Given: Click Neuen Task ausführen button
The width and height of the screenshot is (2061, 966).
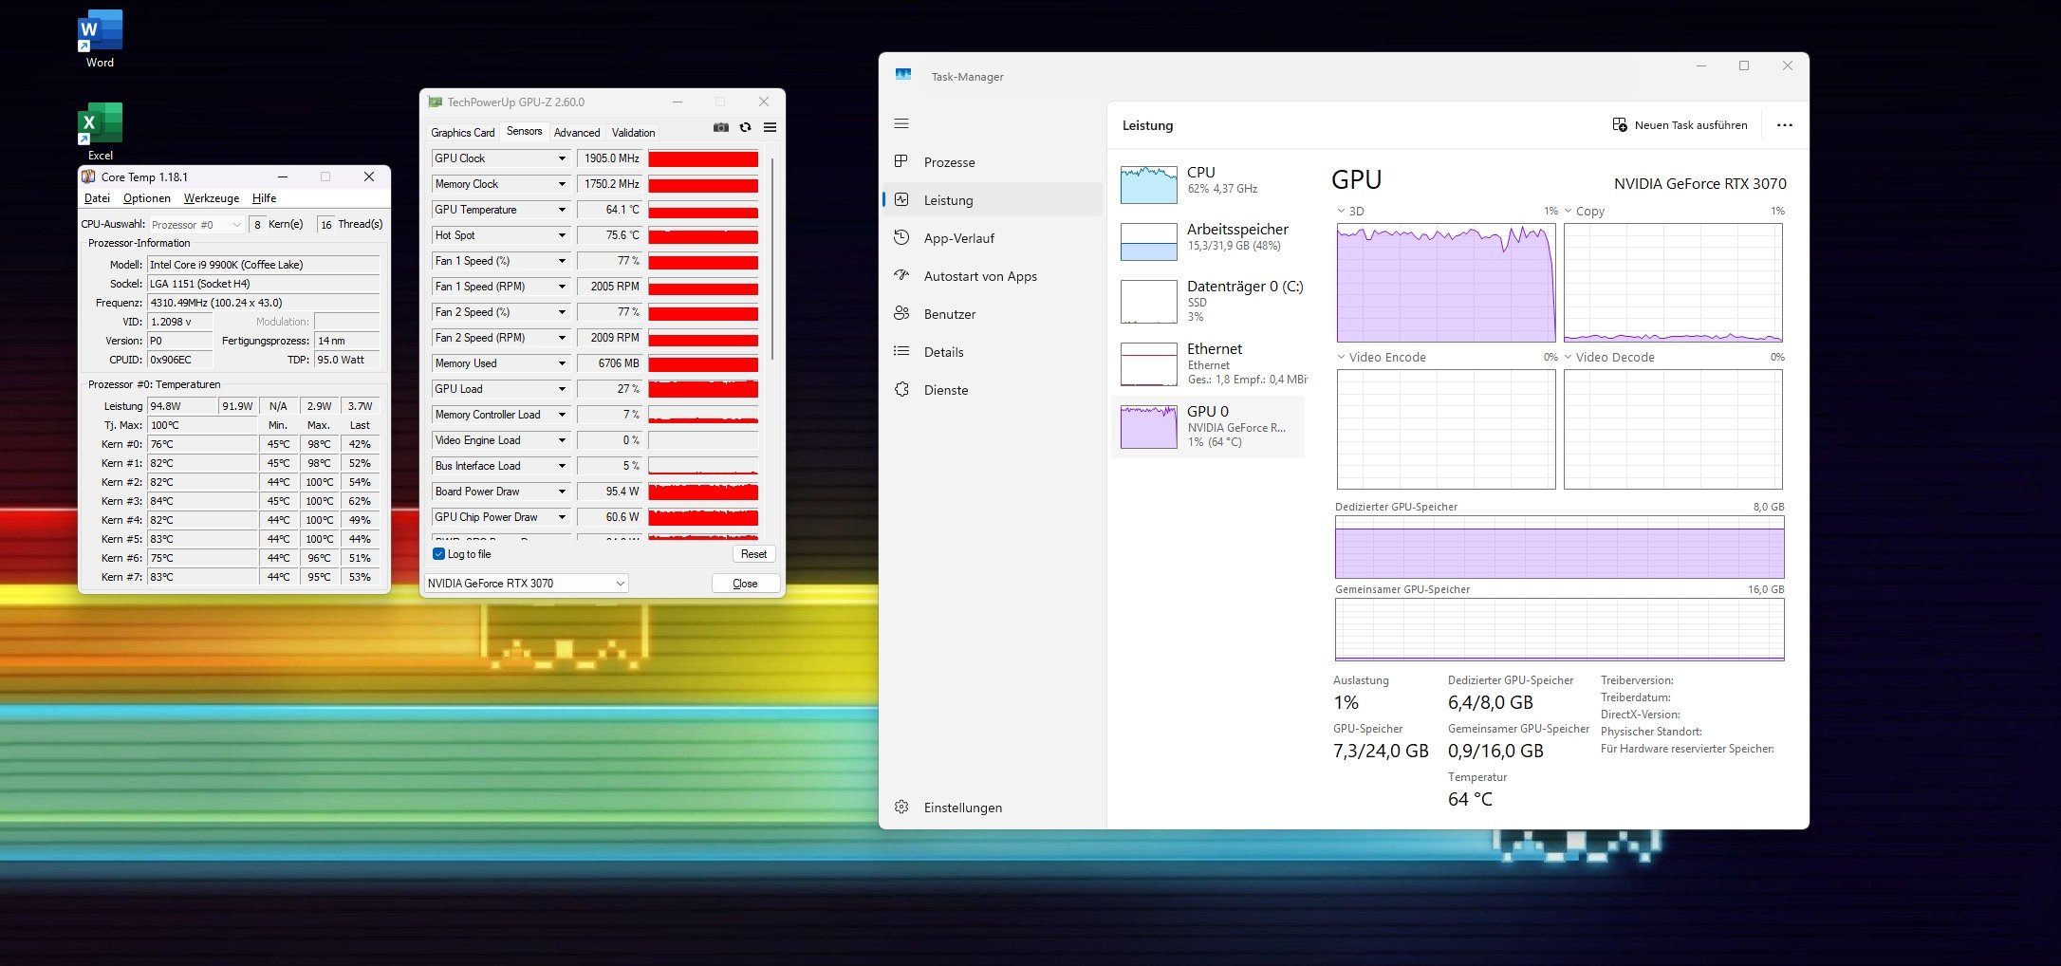Looking at the screenshot, I should point(1680,125).
